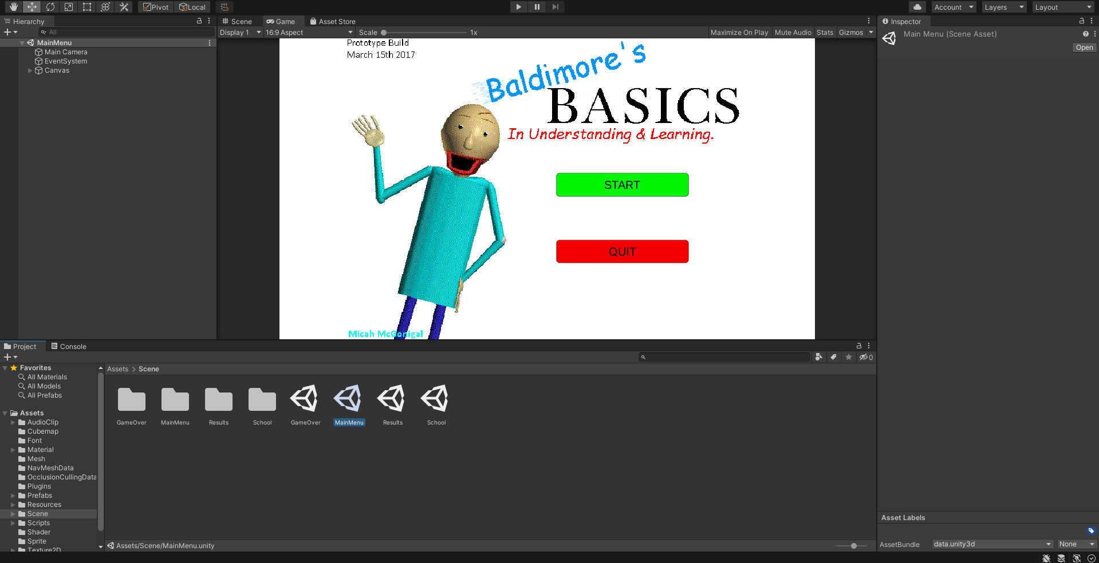The image size is (1099, 563).
Task: Search by type in Project
Action: 819,357
